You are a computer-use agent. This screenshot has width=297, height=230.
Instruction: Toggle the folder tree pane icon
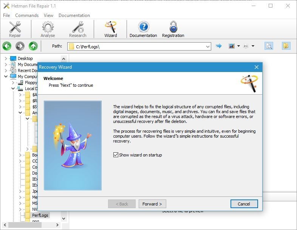tap(286, 46)
